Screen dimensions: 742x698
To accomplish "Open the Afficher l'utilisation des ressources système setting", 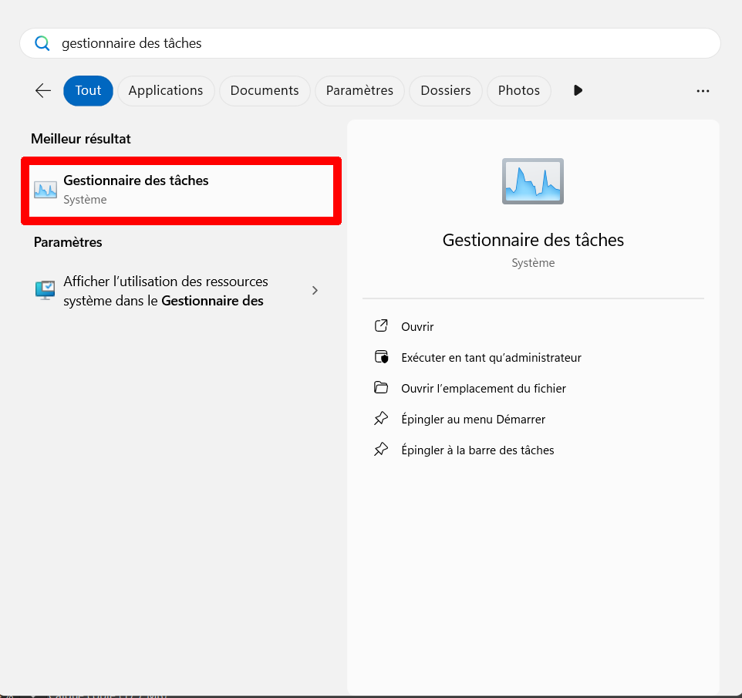I will tap(165, 291).
